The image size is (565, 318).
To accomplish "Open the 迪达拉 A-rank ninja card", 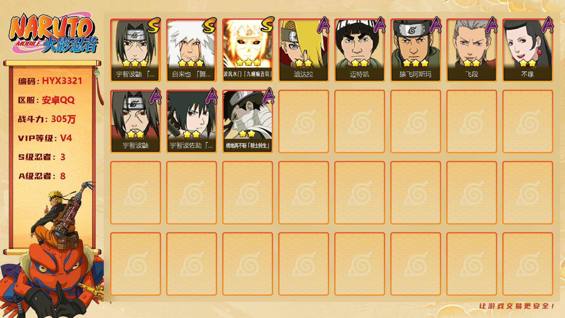I will [x=304, y=50].
